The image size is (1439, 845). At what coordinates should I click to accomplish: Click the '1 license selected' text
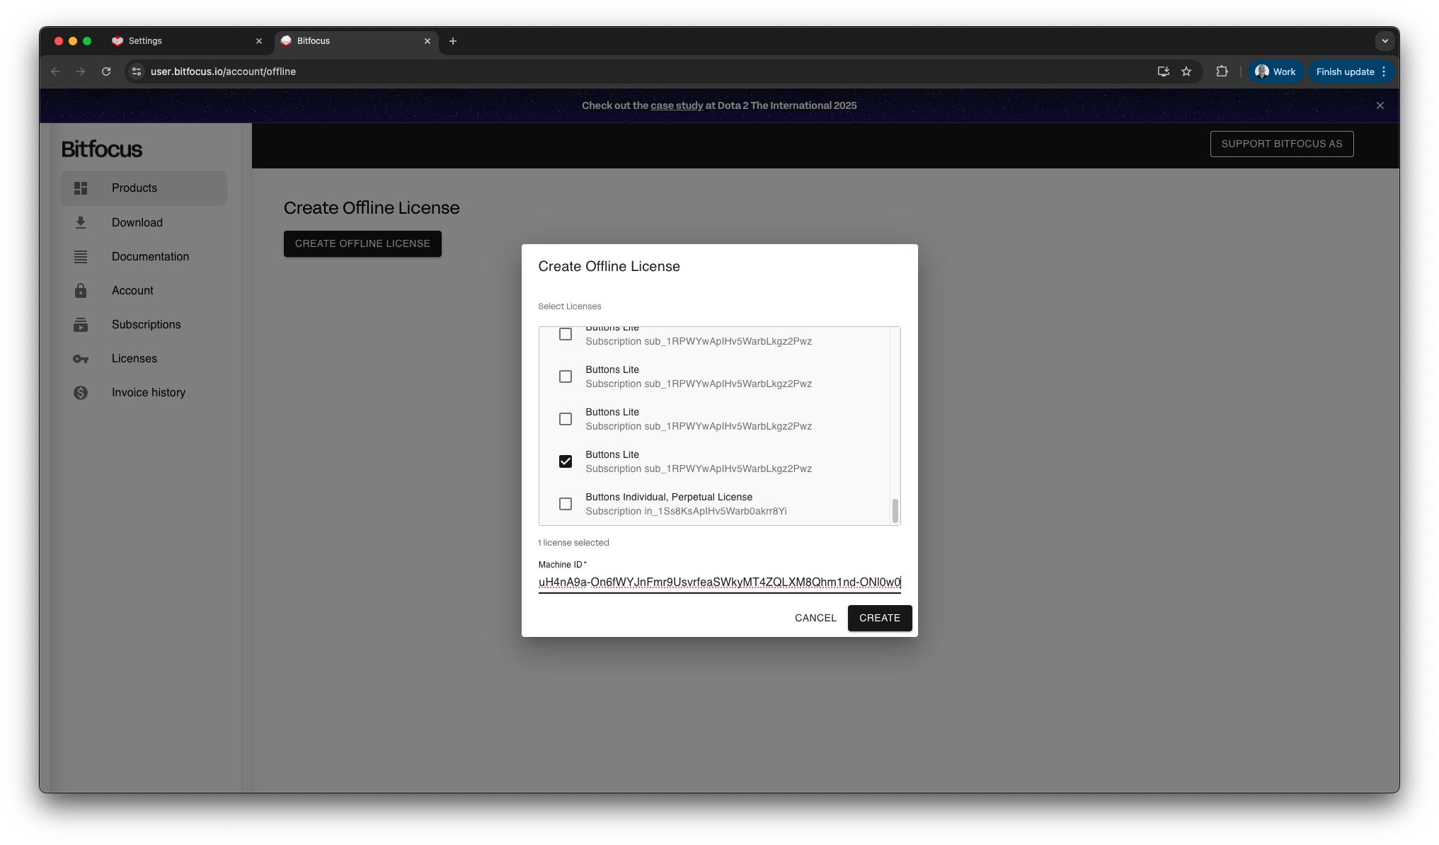574,543
